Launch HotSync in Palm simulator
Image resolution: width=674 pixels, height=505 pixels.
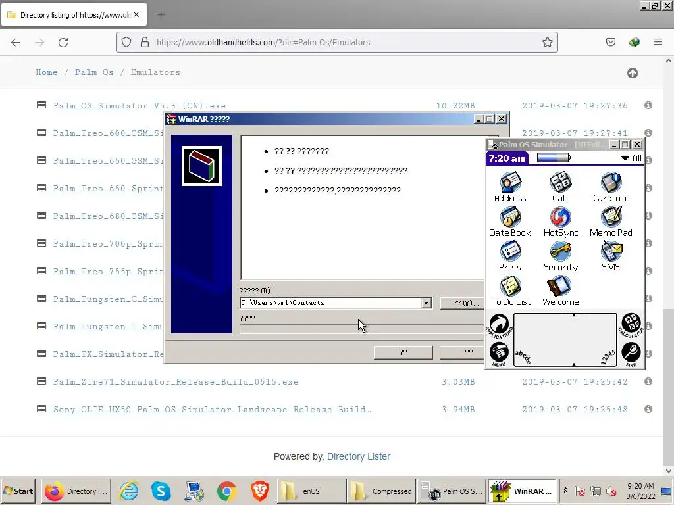[x=561, y=222]
